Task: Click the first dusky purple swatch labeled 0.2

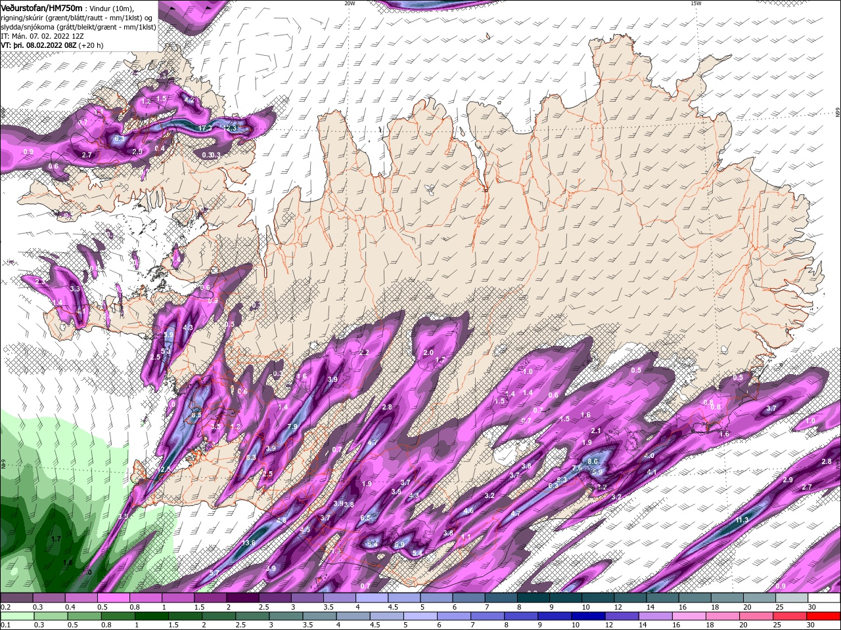Action: (16, 598)
